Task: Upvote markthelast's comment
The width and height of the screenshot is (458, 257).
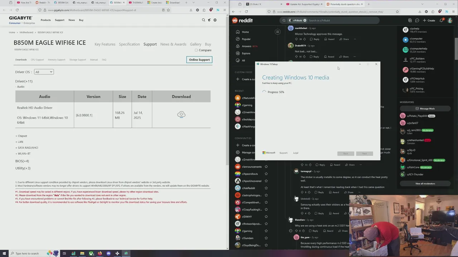Action: coord(297,39)
